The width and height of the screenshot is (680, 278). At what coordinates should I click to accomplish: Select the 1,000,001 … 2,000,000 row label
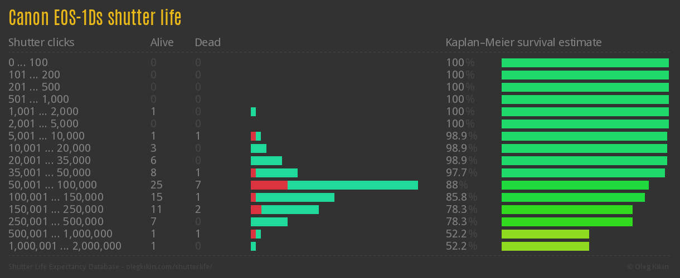point(65,246)
